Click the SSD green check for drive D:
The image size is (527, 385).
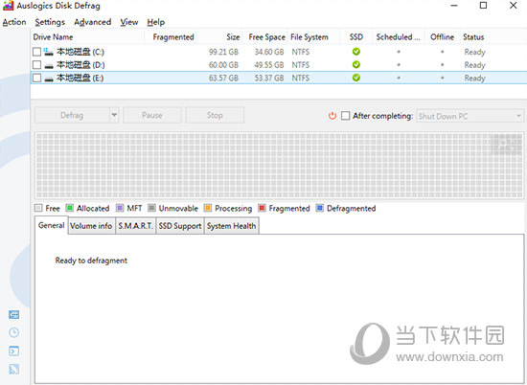point(356,64)
